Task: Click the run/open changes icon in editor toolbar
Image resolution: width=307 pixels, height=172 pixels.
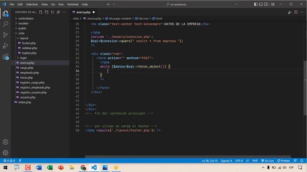Action: point(290,12)
